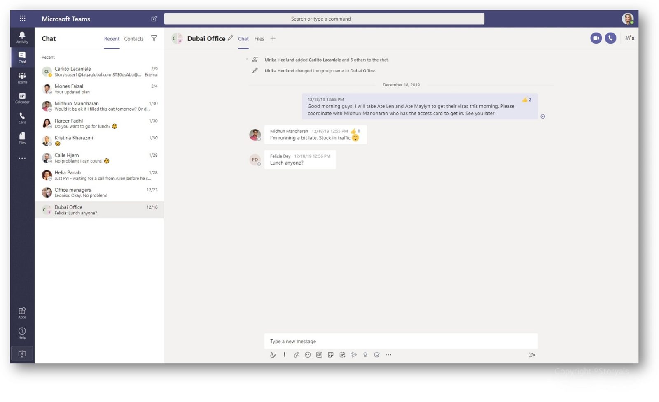Open compose format options for rich text
The image size is (659, 402).
(x=273, y=354)
